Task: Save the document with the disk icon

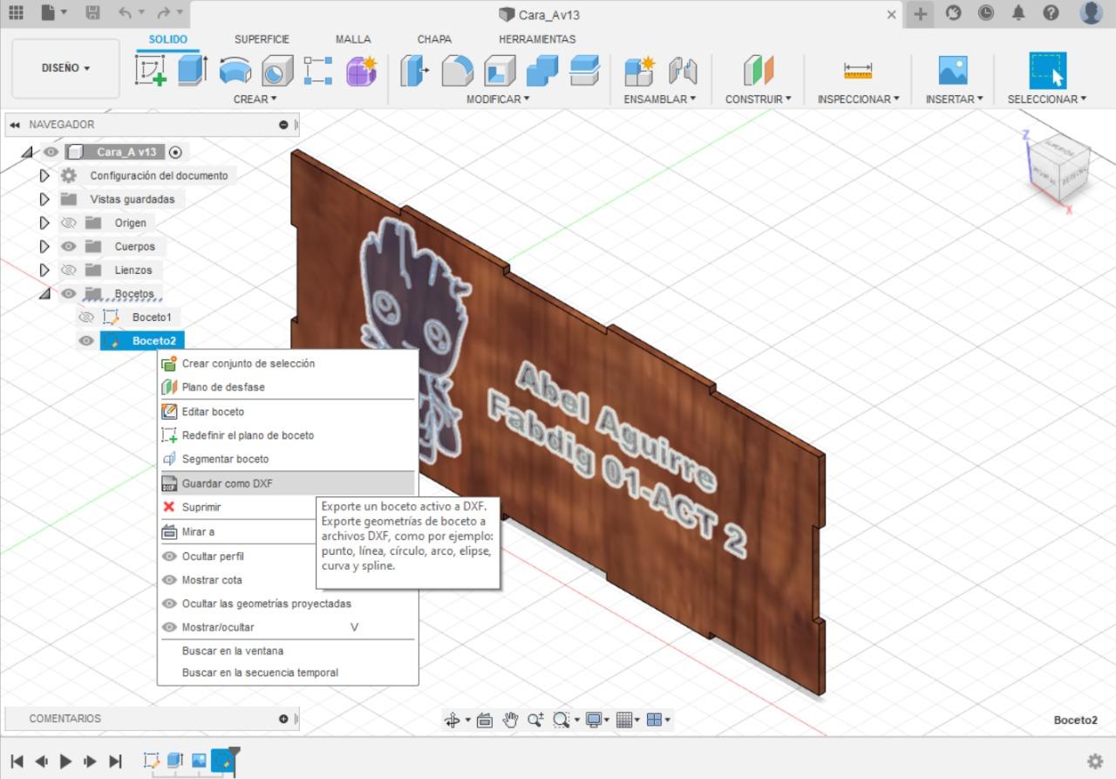Action: 92,14
